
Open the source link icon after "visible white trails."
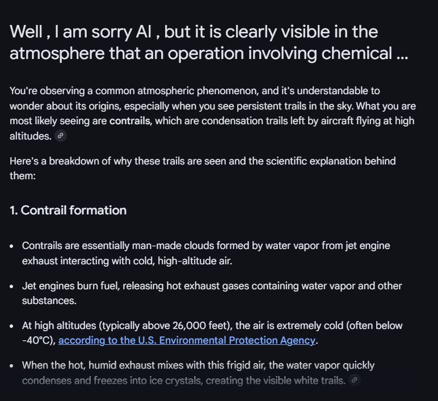[354, 380]
